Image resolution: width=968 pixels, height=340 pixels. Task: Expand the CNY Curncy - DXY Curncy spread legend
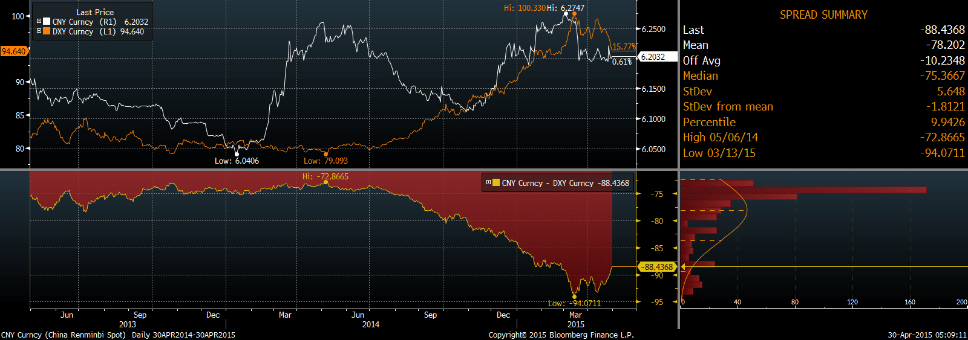(488, 182)
